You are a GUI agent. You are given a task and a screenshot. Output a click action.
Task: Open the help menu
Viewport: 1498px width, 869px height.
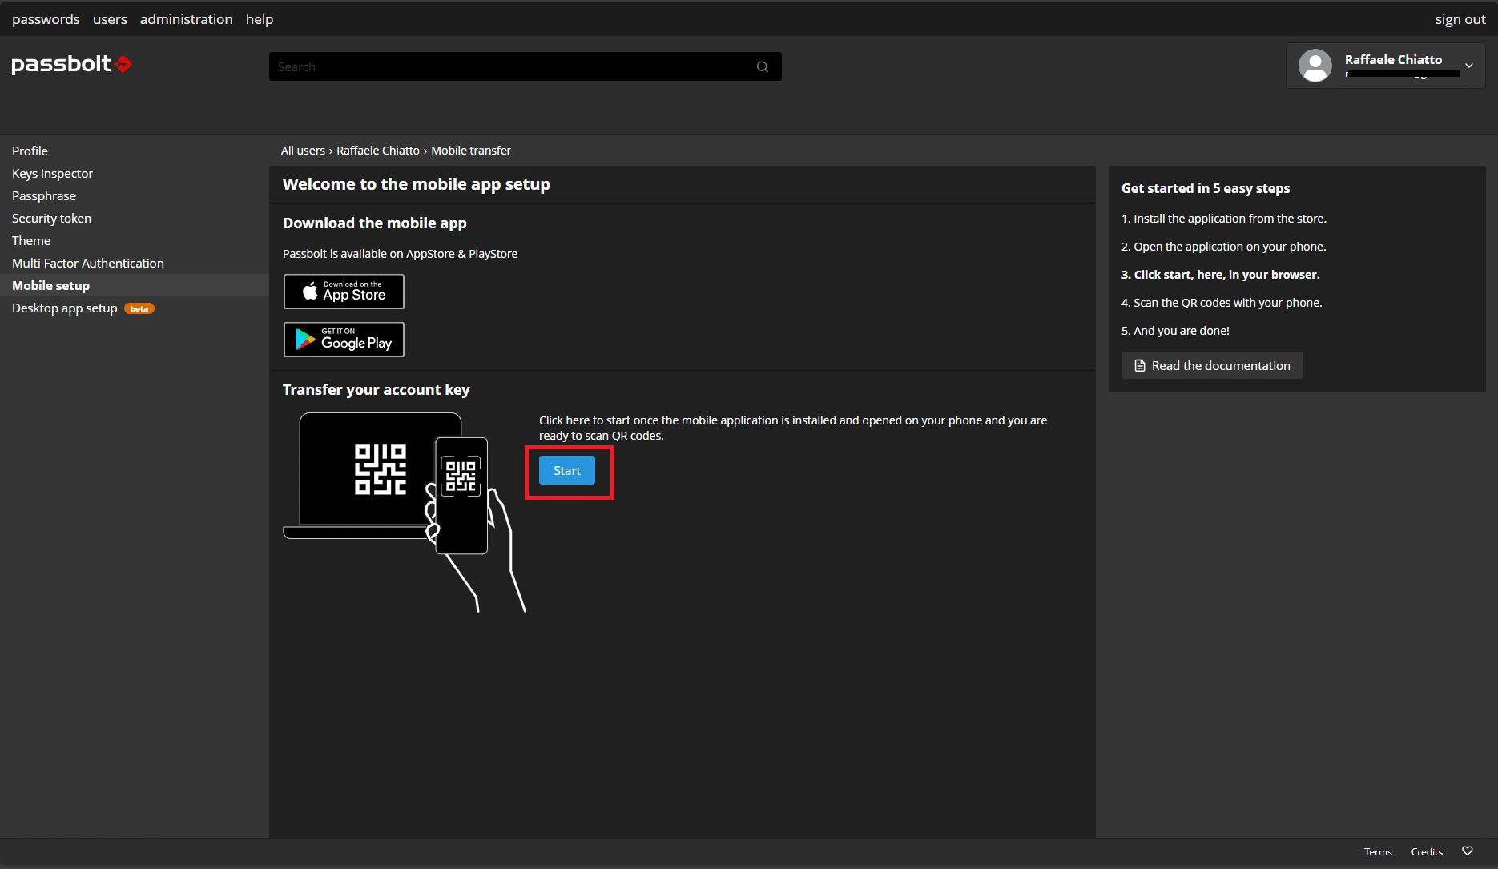(x=260, y=19)
